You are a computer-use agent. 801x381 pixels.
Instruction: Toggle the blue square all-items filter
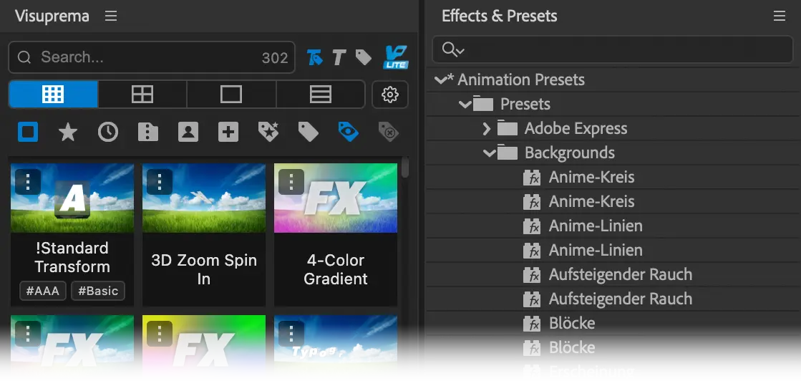[28, 132]
